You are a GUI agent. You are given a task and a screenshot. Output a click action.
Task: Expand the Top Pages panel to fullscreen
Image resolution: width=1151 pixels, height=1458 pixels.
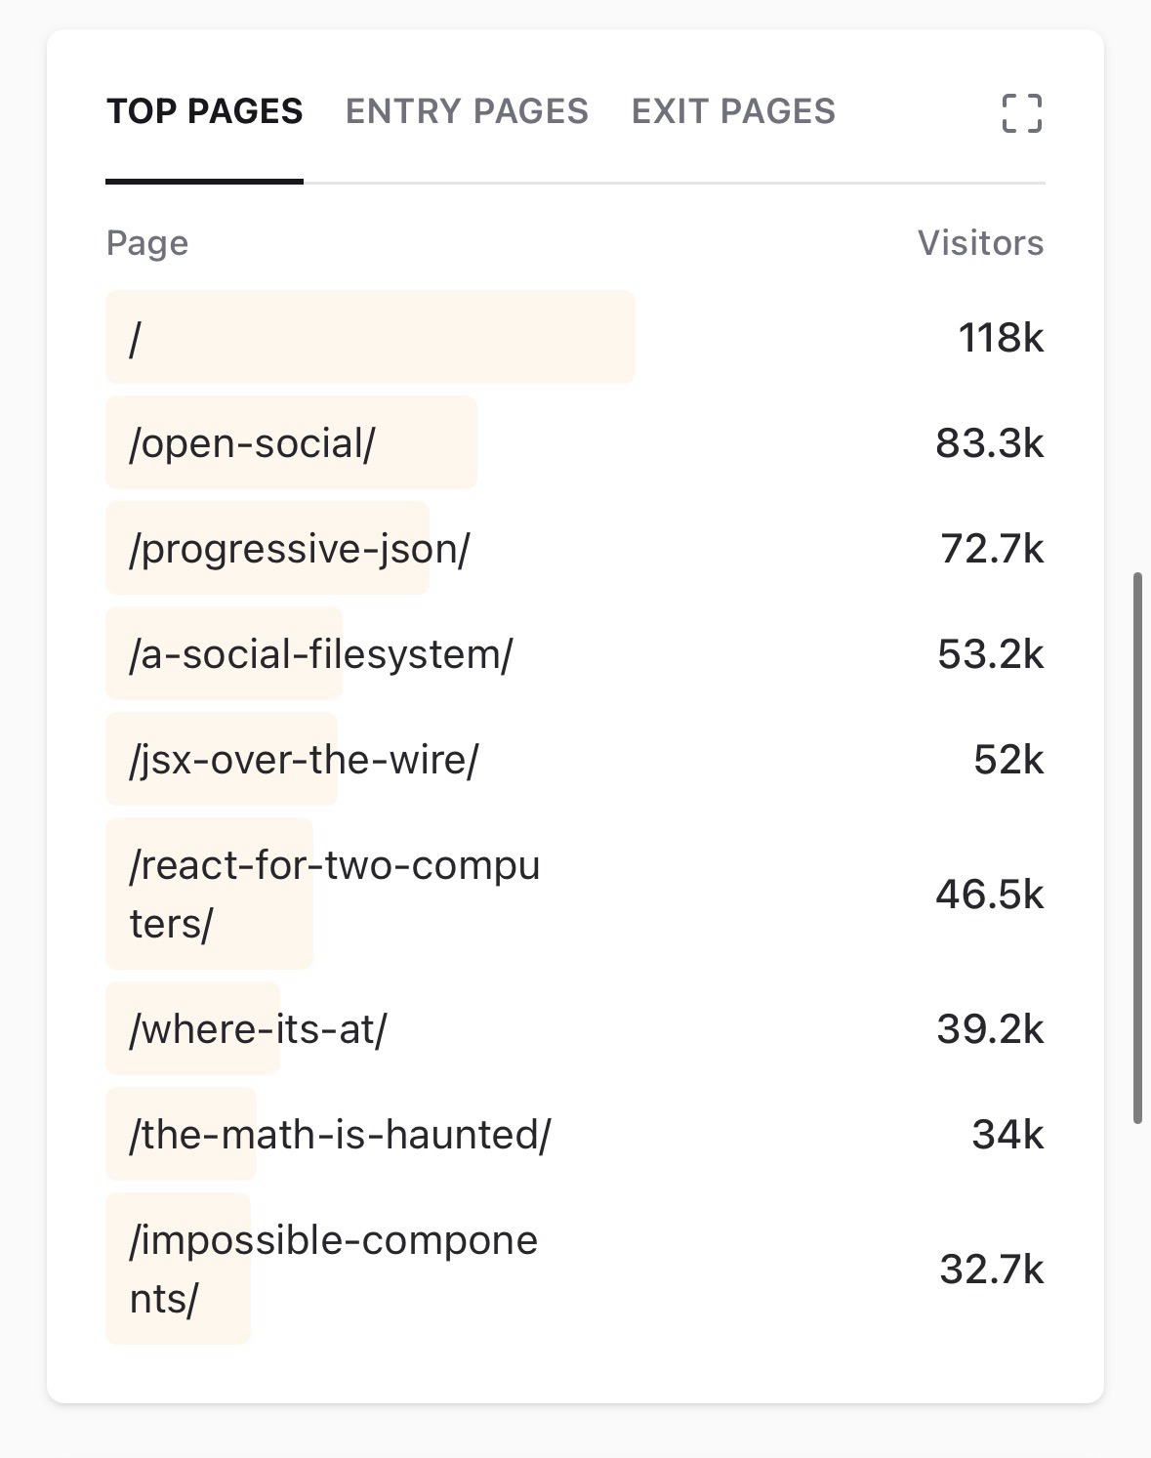coord(1021,113)
